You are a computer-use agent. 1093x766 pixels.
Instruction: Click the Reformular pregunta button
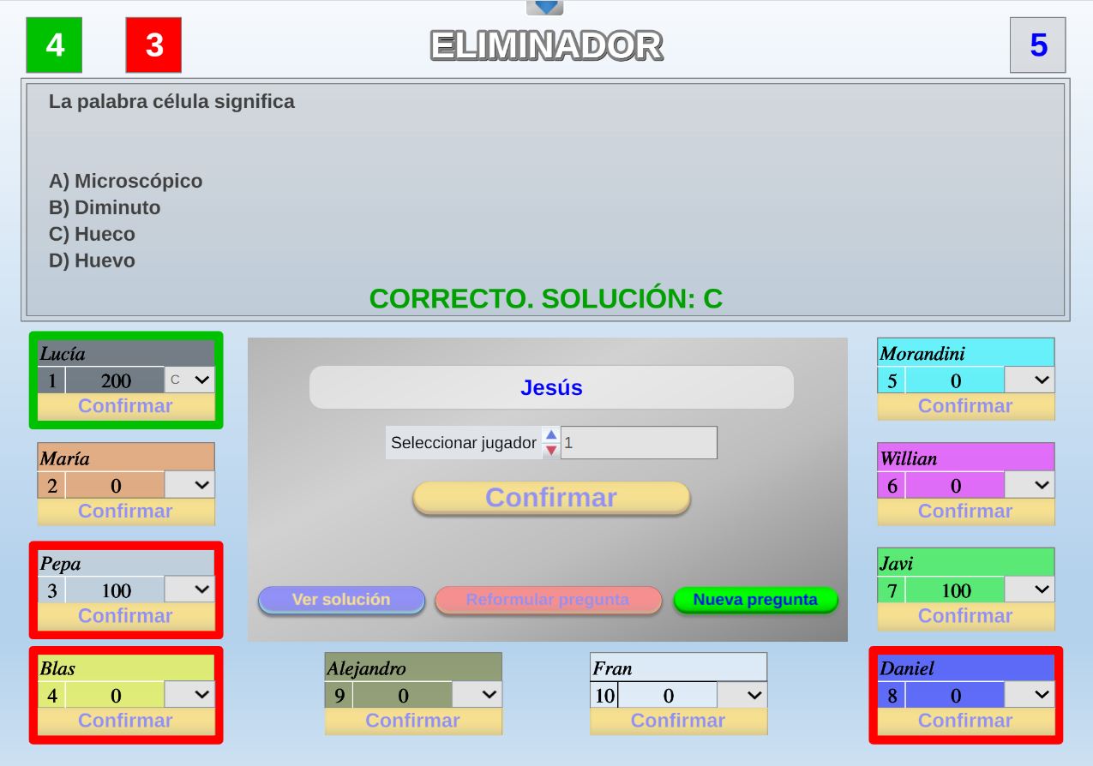(x=548, y=600)
